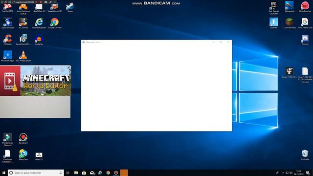313x176 pixels.
Task: Select the Audacity desktop icon
Action: (39, 40)
